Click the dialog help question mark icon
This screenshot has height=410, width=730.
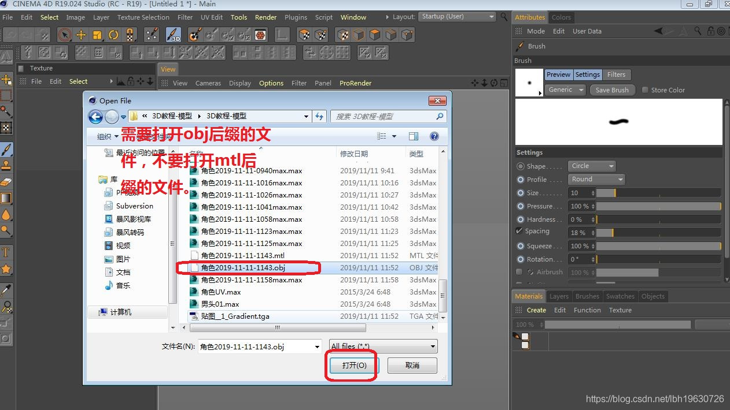(434, 136)
